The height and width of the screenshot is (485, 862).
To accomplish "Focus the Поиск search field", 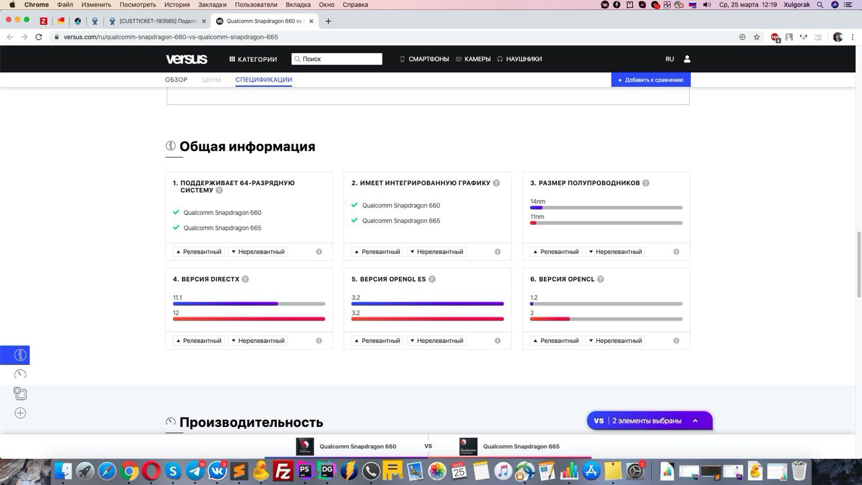I will point(337,59).
